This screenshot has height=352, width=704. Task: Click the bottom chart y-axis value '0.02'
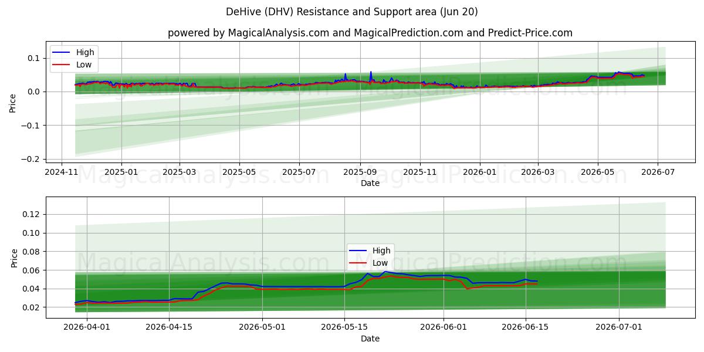[x=32, y=307]
